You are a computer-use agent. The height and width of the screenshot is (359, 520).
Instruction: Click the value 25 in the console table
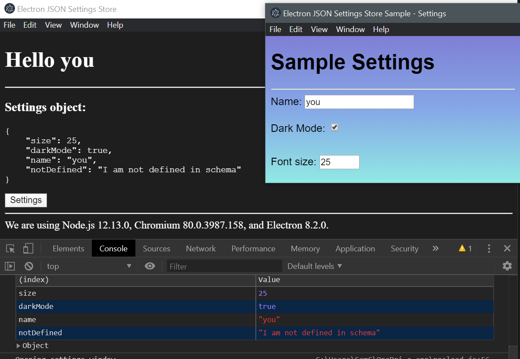(263, 294)
